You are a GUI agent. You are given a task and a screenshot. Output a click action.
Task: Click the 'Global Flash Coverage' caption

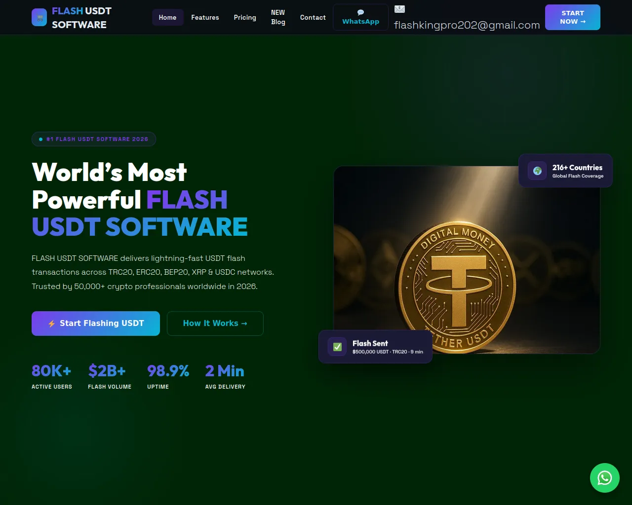(x=578, y=176)
